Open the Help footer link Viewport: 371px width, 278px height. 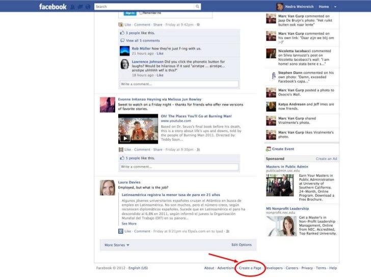[x=333, y=268]
